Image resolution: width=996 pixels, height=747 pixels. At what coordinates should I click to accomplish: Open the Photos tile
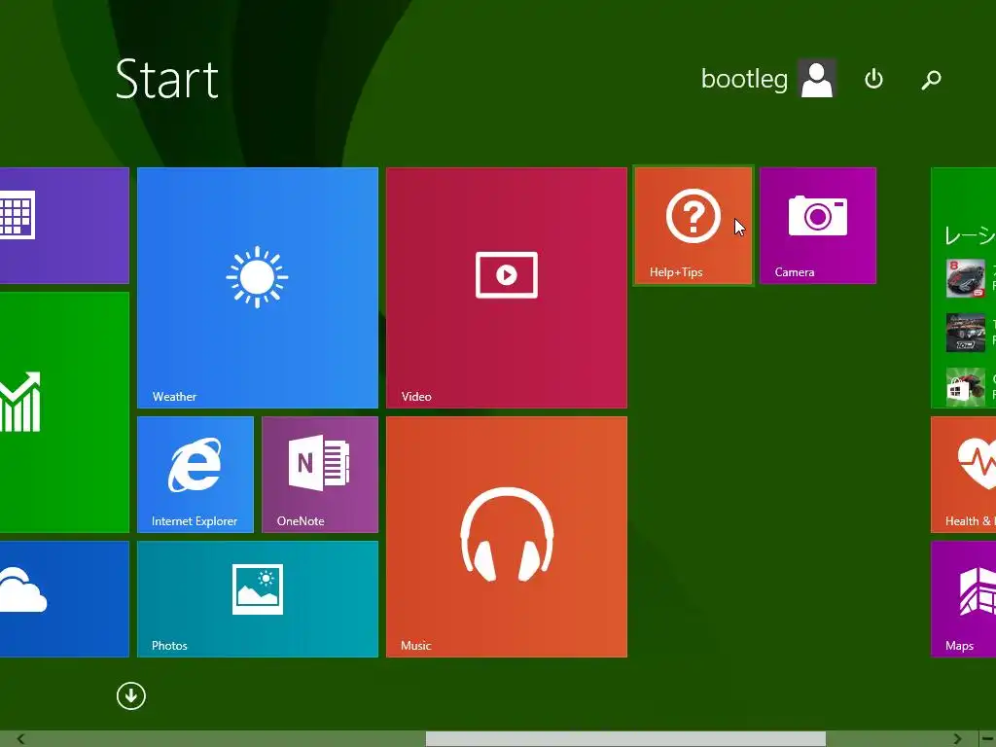(x=257, y=599)
